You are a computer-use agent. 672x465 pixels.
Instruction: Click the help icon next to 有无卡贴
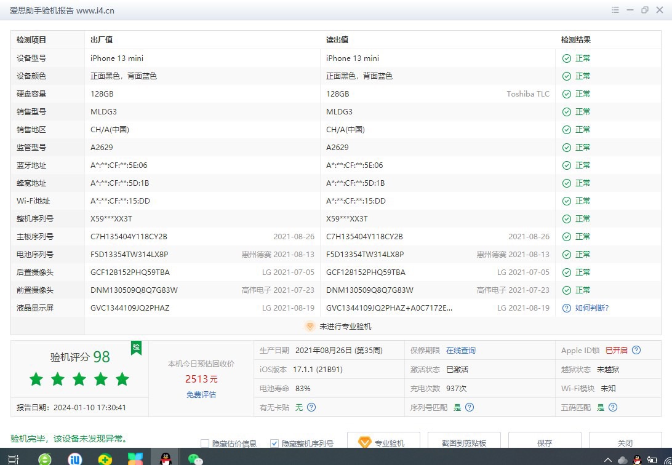(311, 407)
